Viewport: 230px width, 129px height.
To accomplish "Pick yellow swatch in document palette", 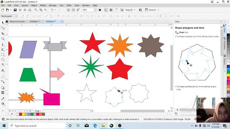I will (x=23, y=114).
